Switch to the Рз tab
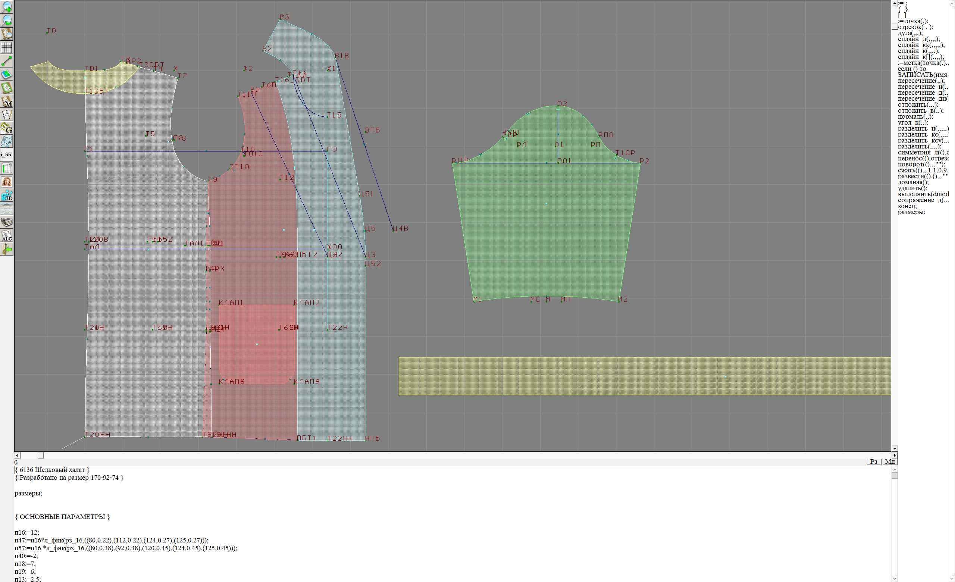This screenshot has height=582, width=955. click(x=874, y=461)
